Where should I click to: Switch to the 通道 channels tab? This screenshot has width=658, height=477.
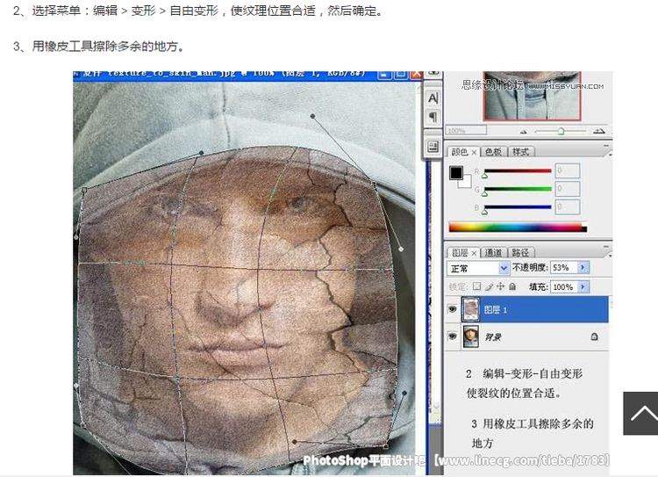pyautogui.click(x=493, y=252)
